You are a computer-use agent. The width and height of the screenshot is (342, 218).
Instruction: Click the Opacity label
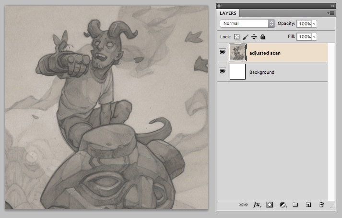286,23
